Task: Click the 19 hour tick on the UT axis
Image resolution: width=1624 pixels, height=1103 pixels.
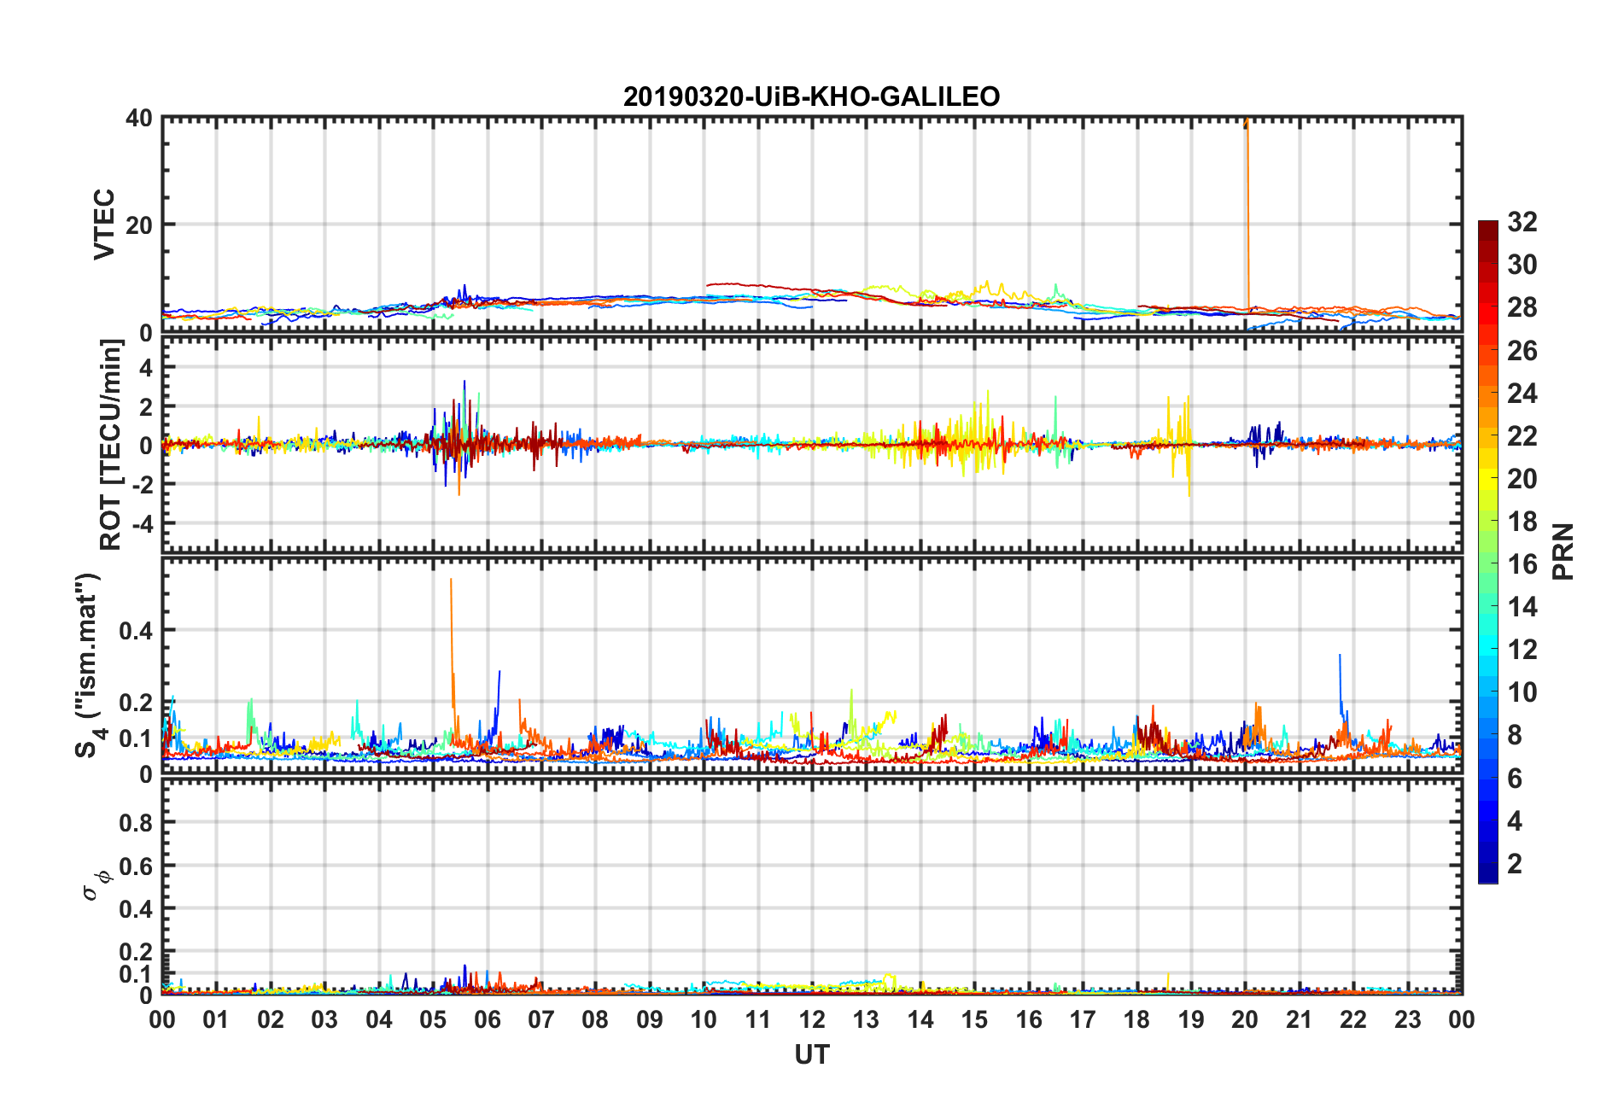Action: pyautogui.click(x=1191, y=1019)
